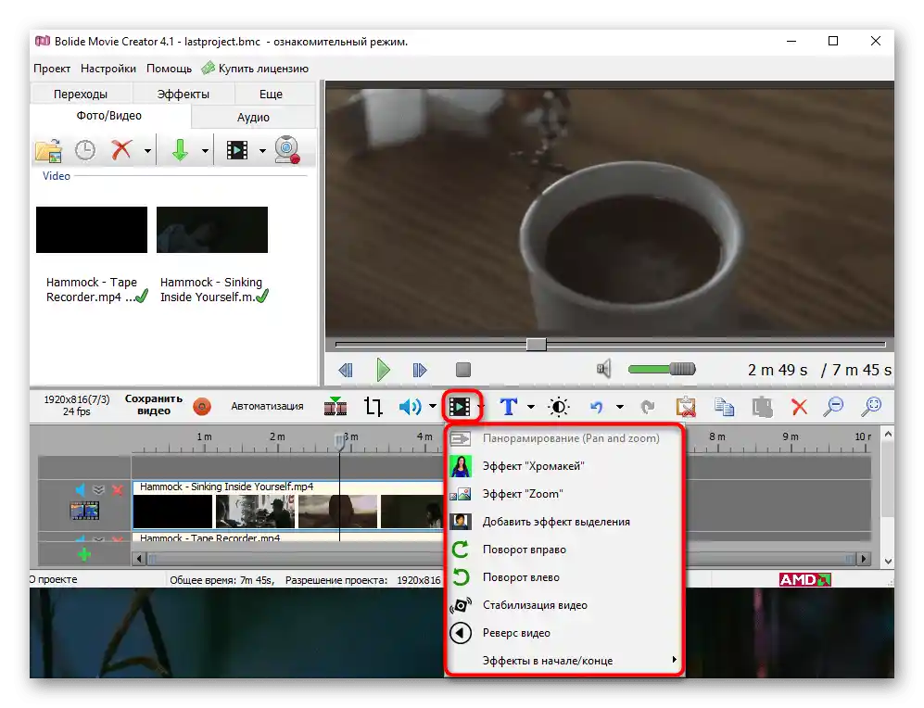Image resolution: width=924 pixels, height=708 pixels.
Task: Click the Автоматизация button
Action: click(x=268, y=406)
